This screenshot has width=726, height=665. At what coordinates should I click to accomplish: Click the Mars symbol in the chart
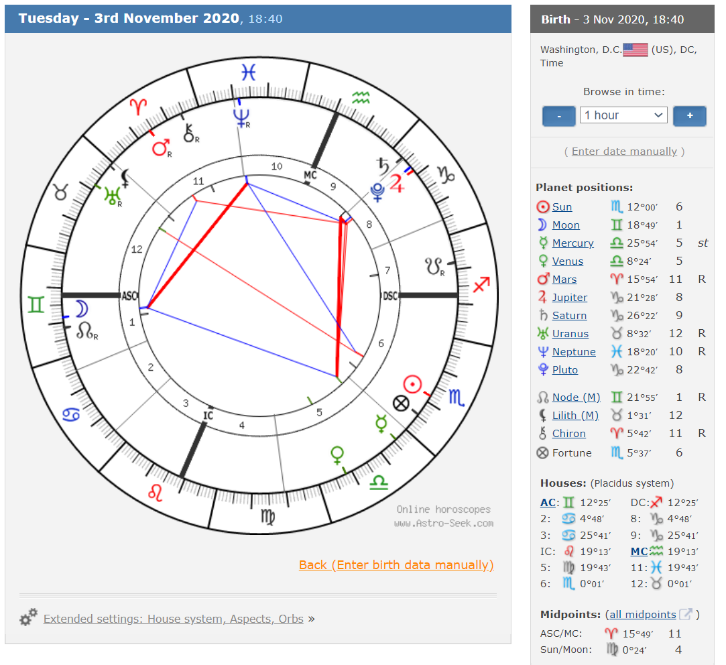(x=161, y=148)
